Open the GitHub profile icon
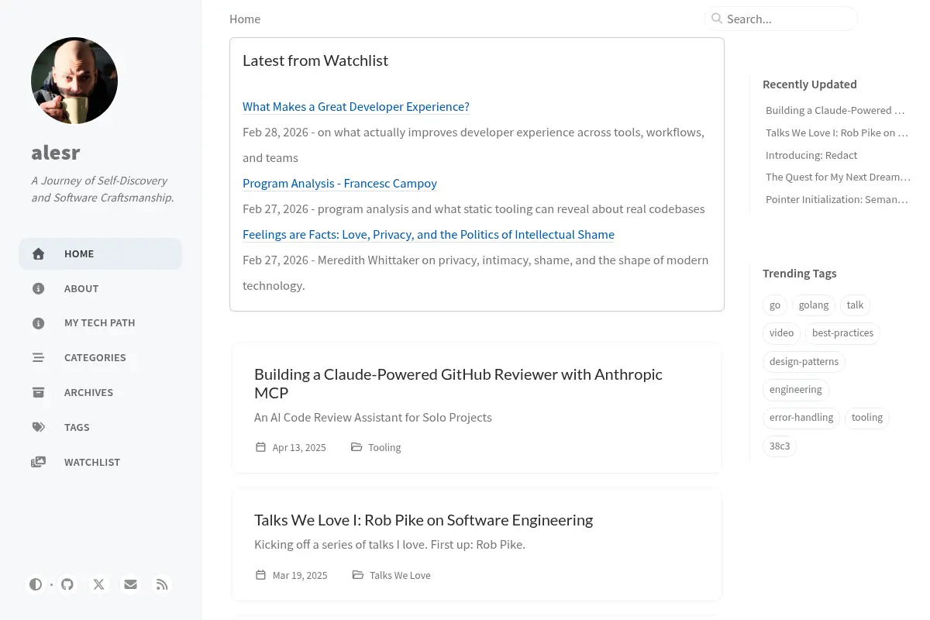The width and height of the screenshot is (930, 620). point(67,584)
